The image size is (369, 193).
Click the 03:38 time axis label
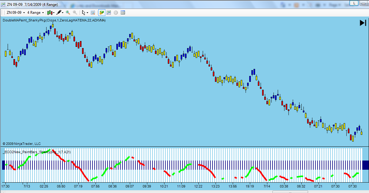[x=284, y=186]
